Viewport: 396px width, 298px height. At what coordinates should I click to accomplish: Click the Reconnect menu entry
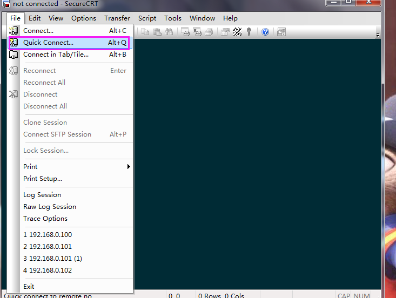tap(70, 71)
